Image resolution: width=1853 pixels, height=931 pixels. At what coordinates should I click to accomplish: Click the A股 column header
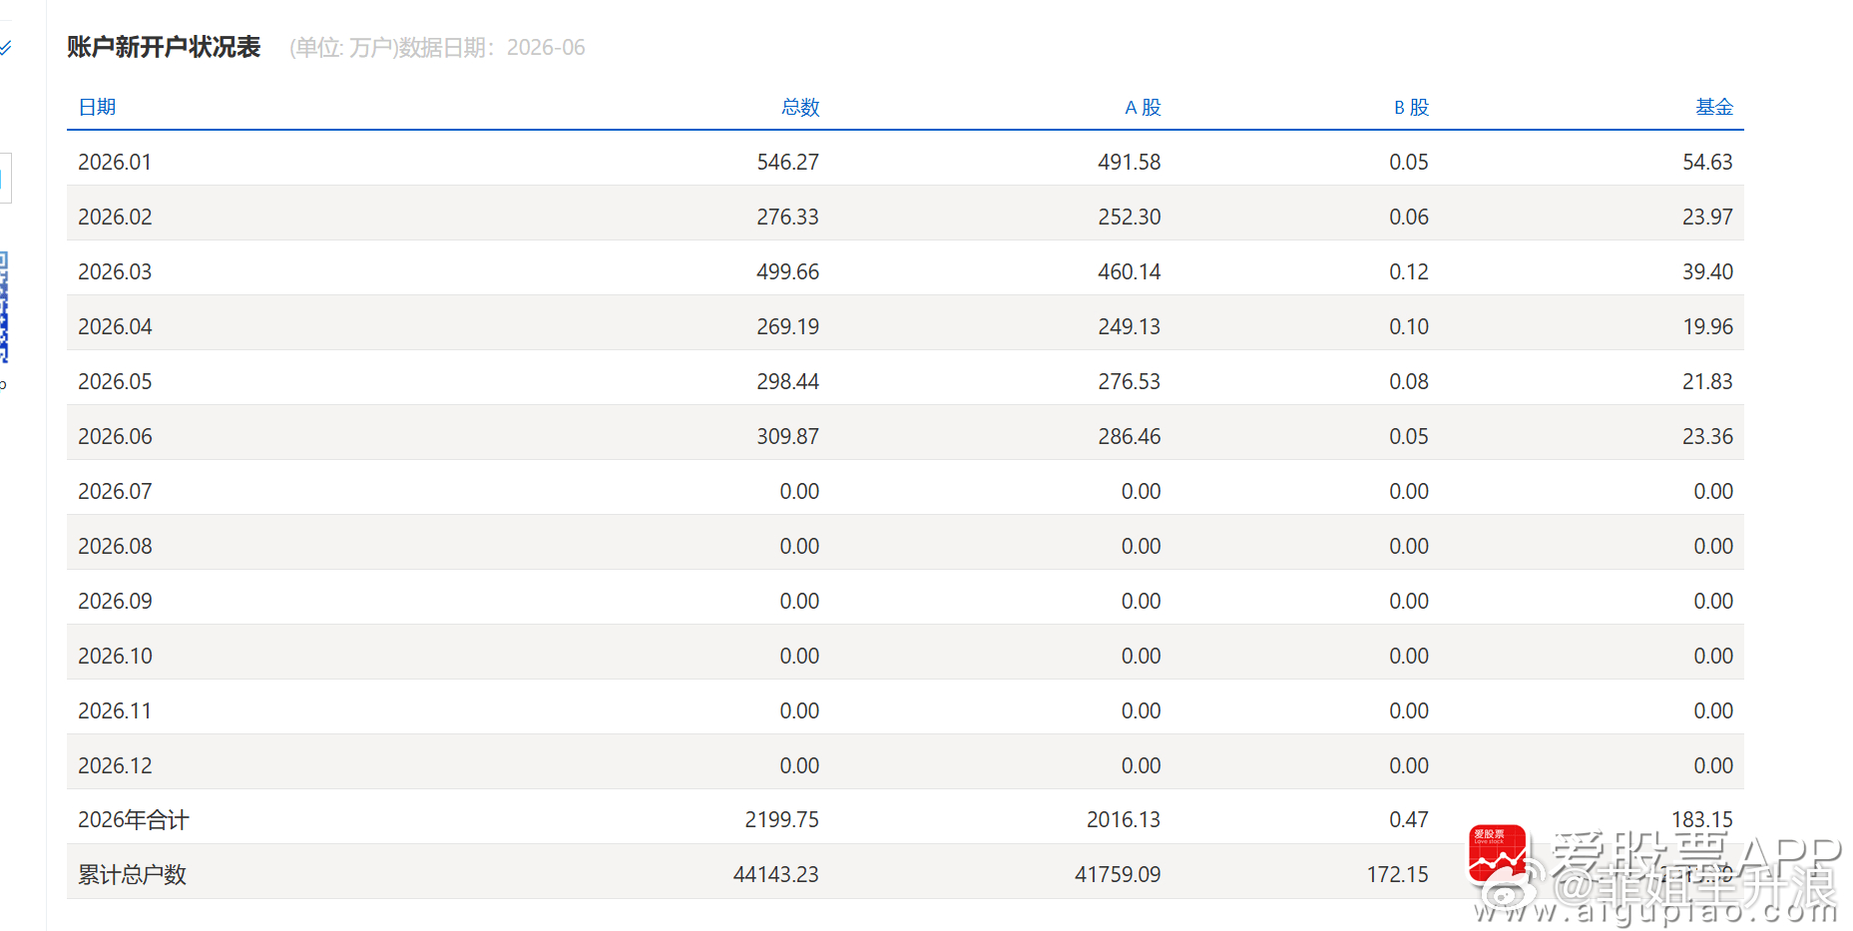tap(1143, 107)
